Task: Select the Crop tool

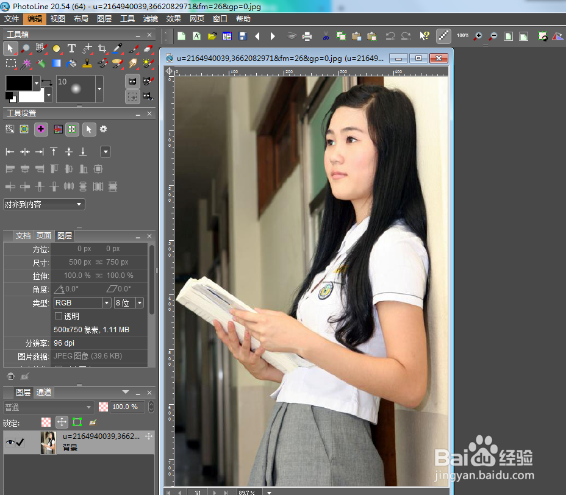Action: [102, 49]
